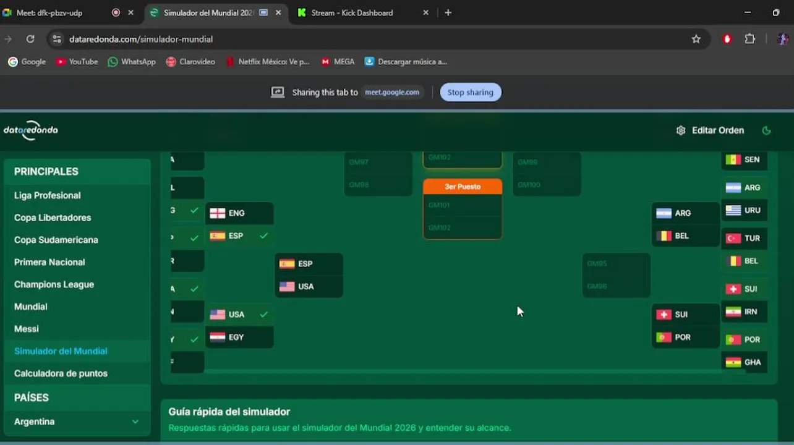Select POR in the POR vs GHA match
The image size is (794, 445).
(x=745, y=340)
